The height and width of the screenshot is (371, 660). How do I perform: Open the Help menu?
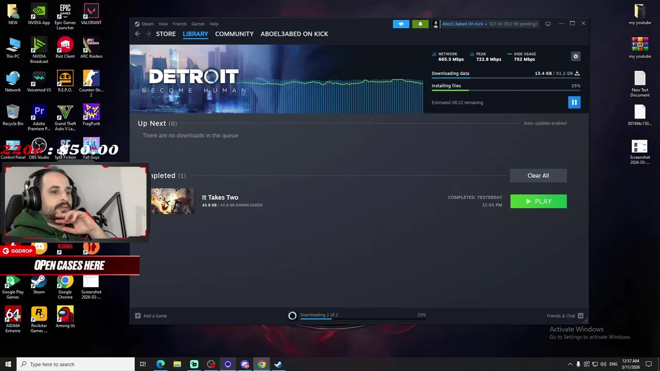[214, 24]
